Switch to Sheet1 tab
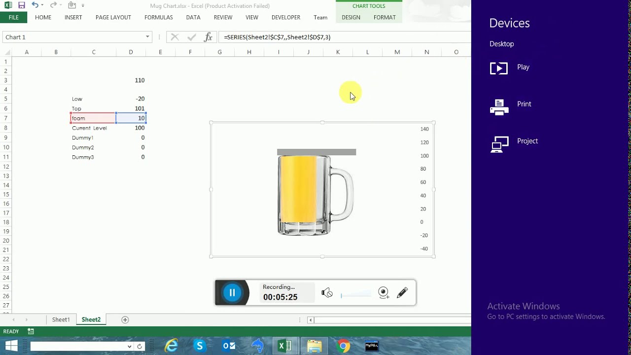The image size is (631, 355). point(61,319)
